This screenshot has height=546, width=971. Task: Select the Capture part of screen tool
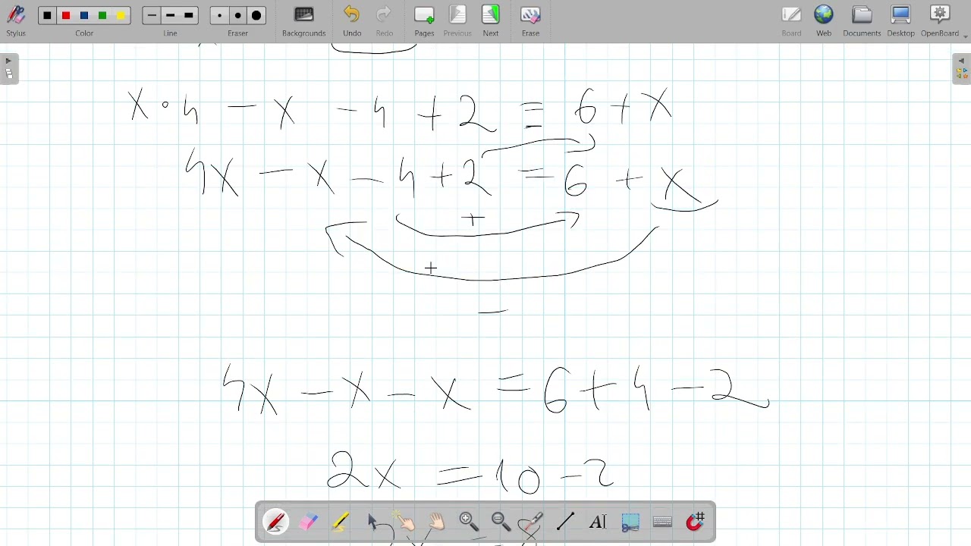click(630, 522)
